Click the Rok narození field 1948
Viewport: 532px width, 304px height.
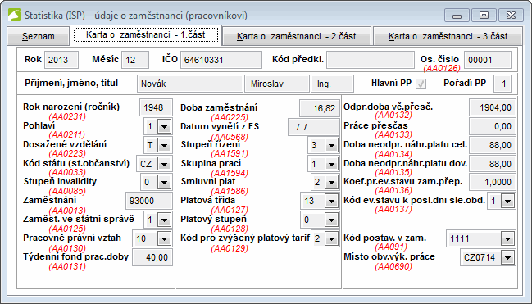click(x=156, y=108)
